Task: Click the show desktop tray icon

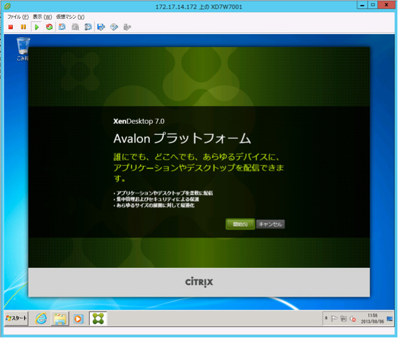Action: (x=389, y=318)
